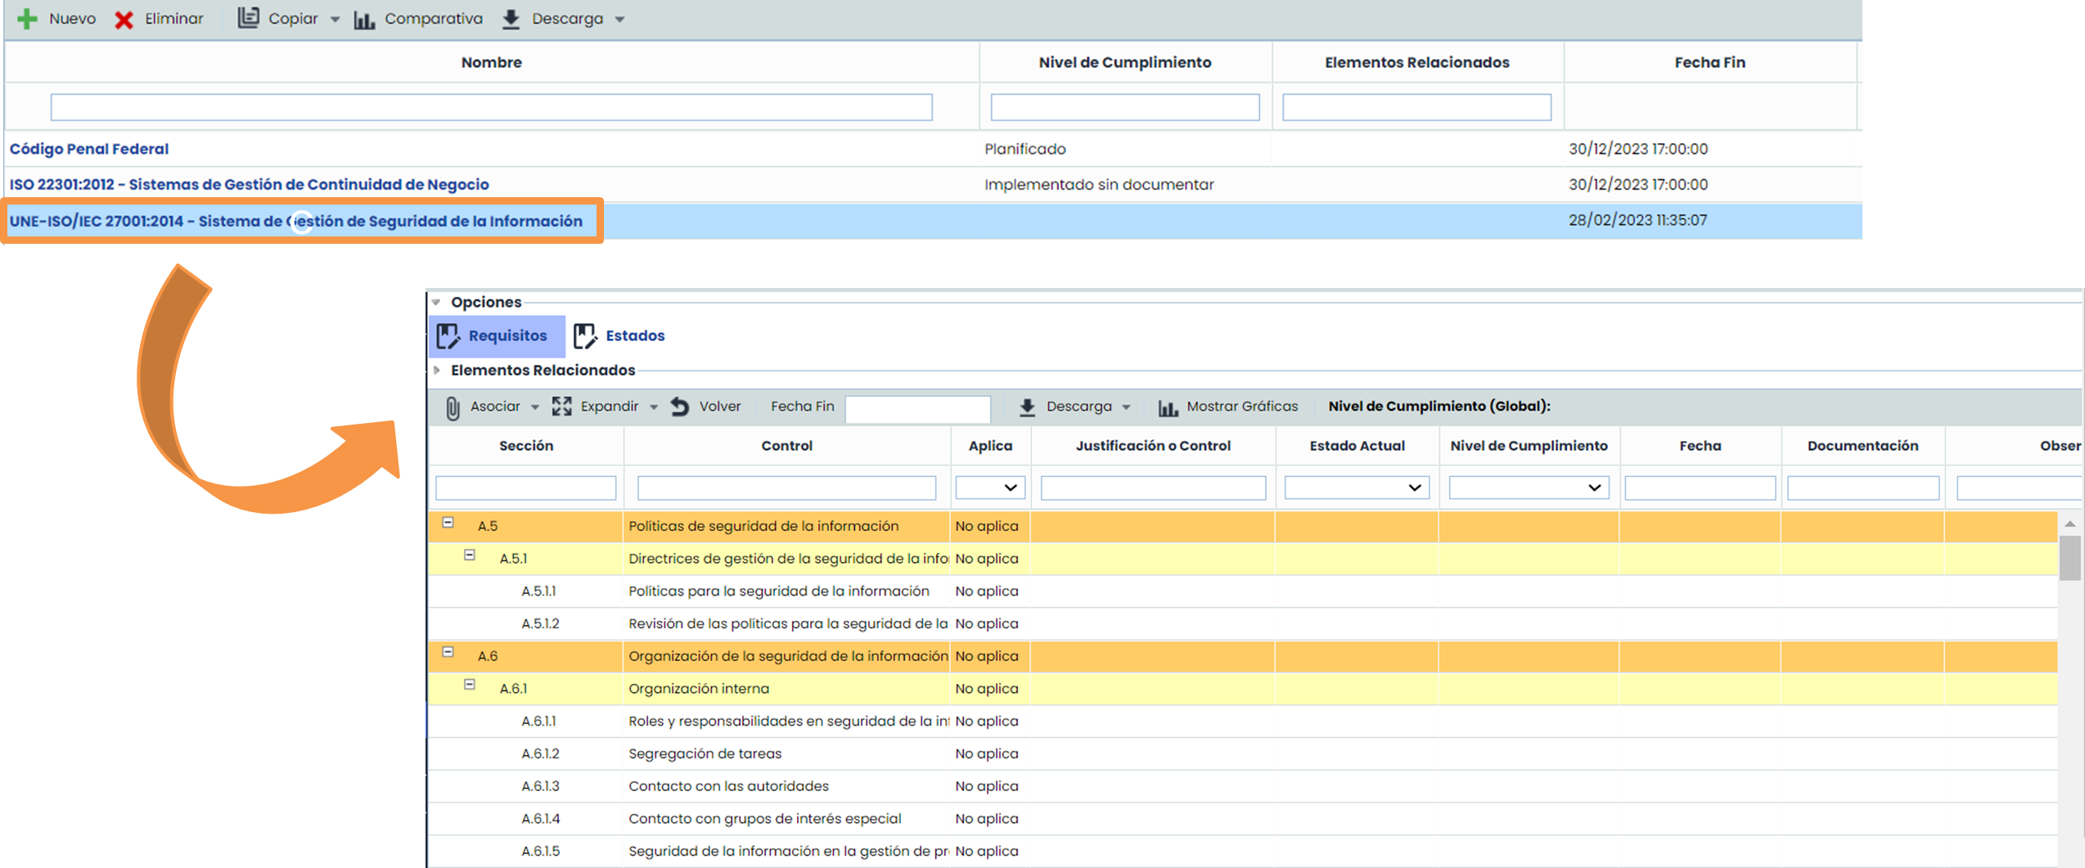Click the Expandir arrows icon
Image resolution: width=2085 pixels, height=868 pixels.
pos(562,407)
